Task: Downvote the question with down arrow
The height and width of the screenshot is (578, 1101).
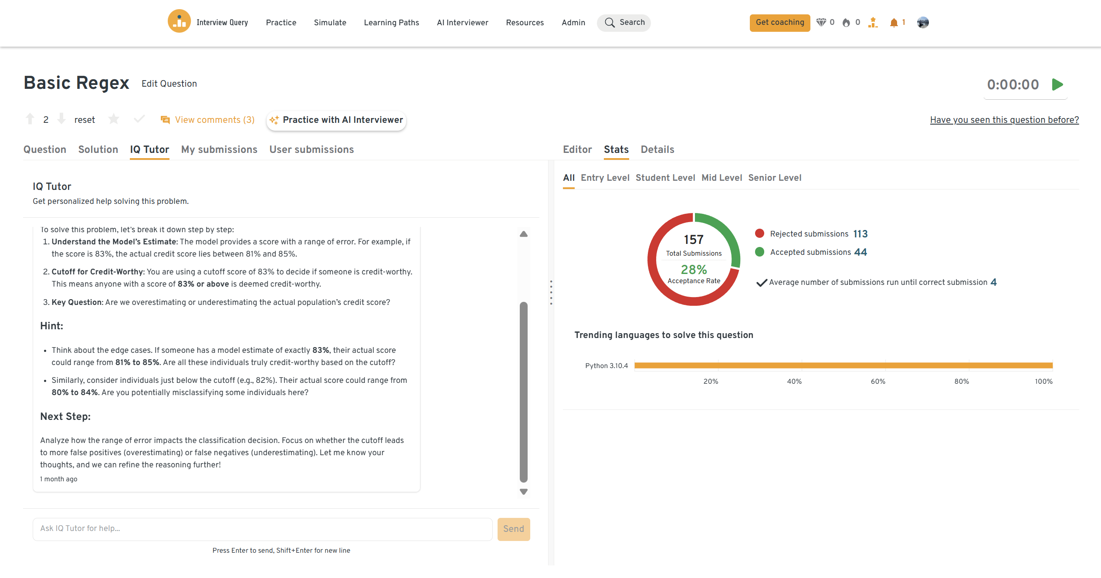Action: (x=61, y=119)
